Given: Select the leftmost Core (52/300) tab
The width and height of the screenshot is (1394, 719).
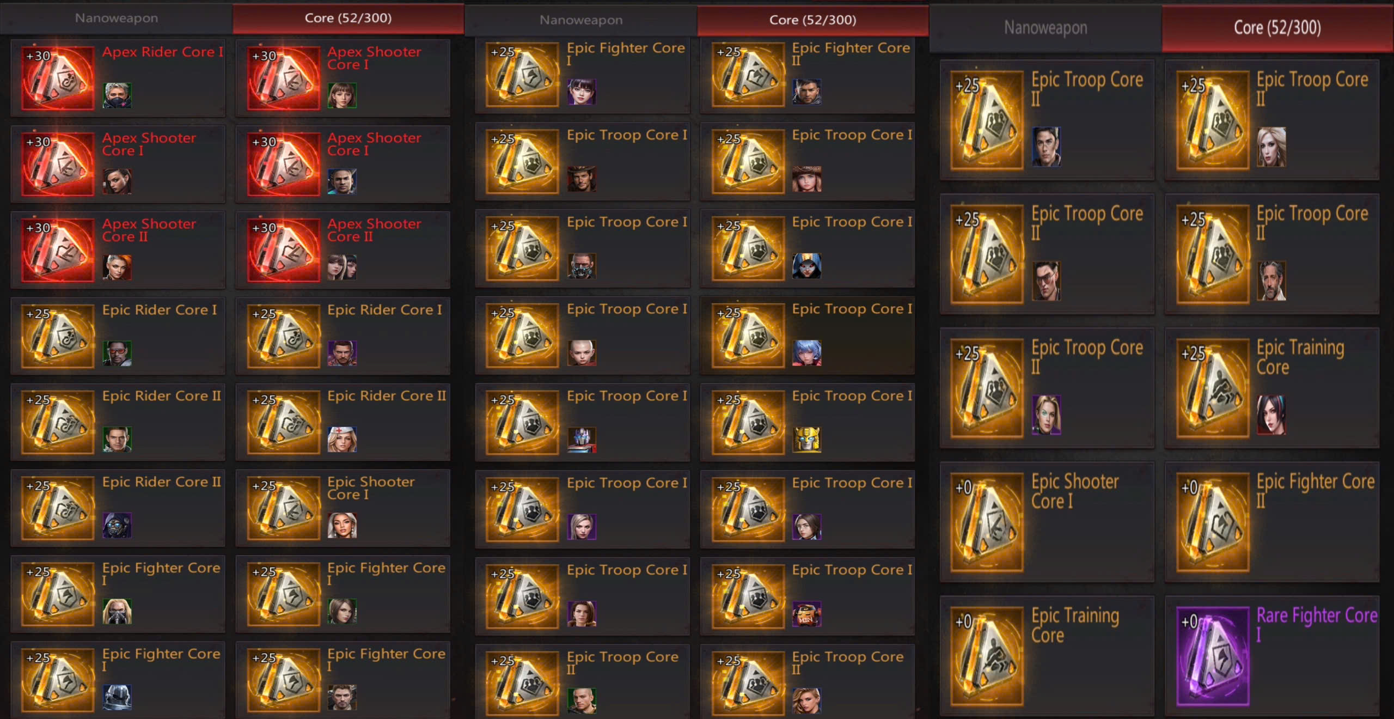Looking at the screenshot, I should [x=348, y=18].
